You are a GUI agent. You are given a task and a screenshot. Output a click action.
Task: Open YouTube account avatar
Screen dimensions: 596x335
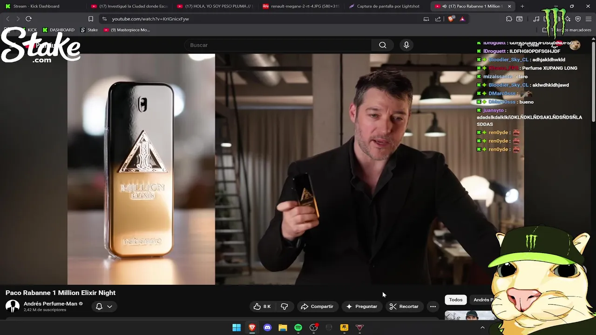pyautogui.click(x=575, y=45)
